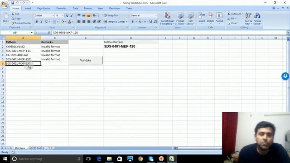Decrease decimal places
This screenshot has width=290, height=163.
155,22
